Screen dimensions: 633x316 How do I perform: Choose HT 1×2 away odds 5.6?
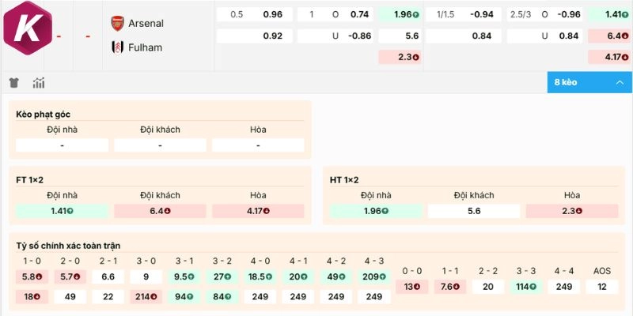[x=474, y=211]
